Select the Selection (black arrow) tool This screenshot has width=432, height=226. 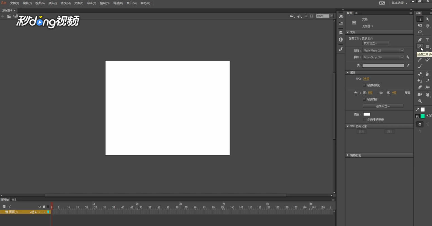point(420,19)
